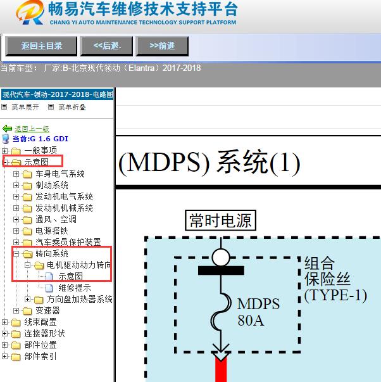Click the 返回主目录 button
Viewport: 381px width, 382px height.
coord(41,46)
